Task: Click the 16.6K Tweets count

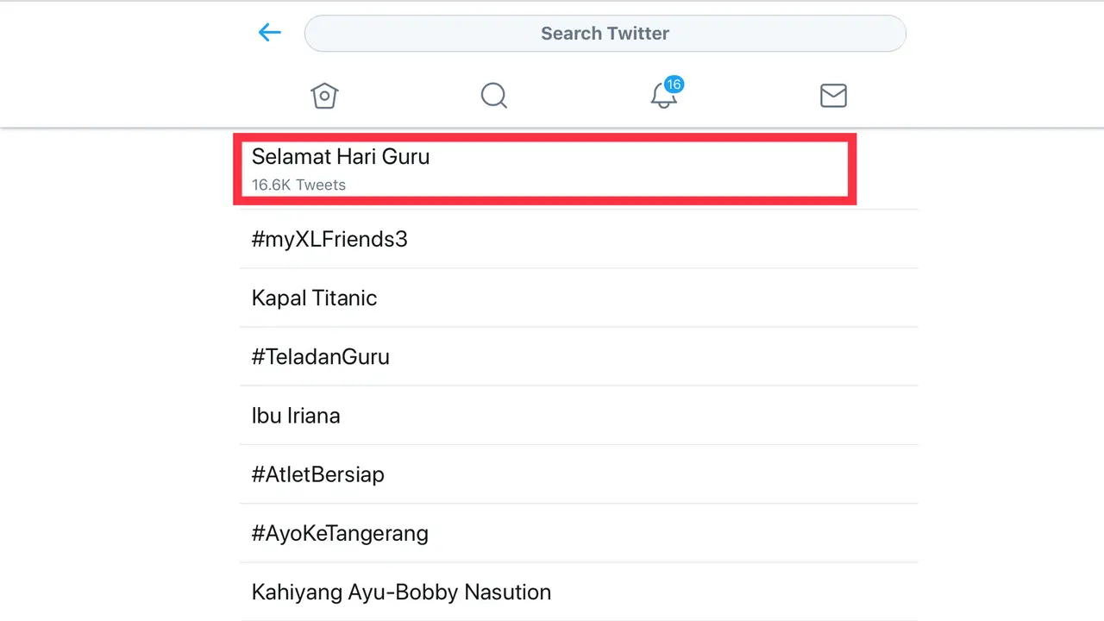Action: click(298, 185)
